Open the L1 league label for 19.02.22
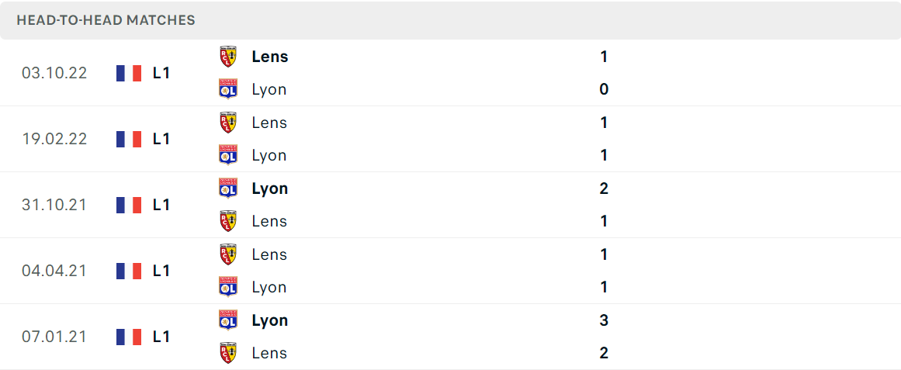 pyautogui.click(x=161, y=139)
